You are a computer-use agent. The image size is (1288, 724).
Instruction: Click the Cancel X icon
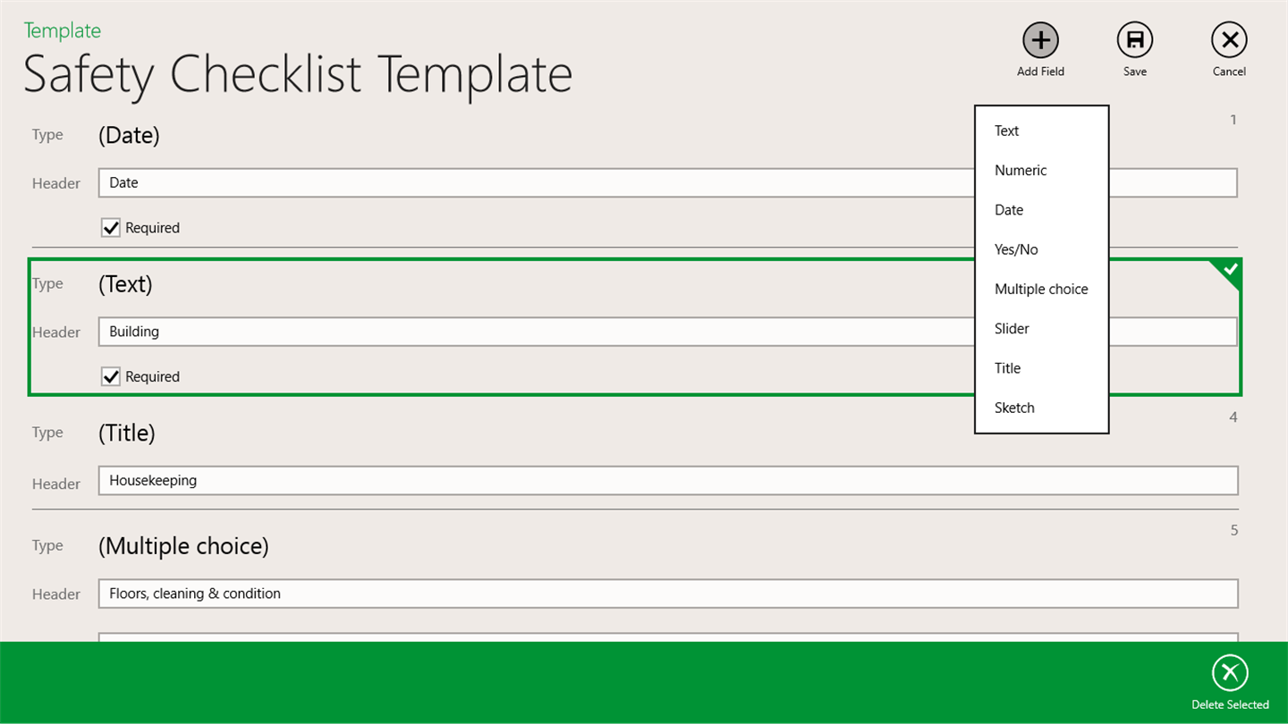(1229, 40)
